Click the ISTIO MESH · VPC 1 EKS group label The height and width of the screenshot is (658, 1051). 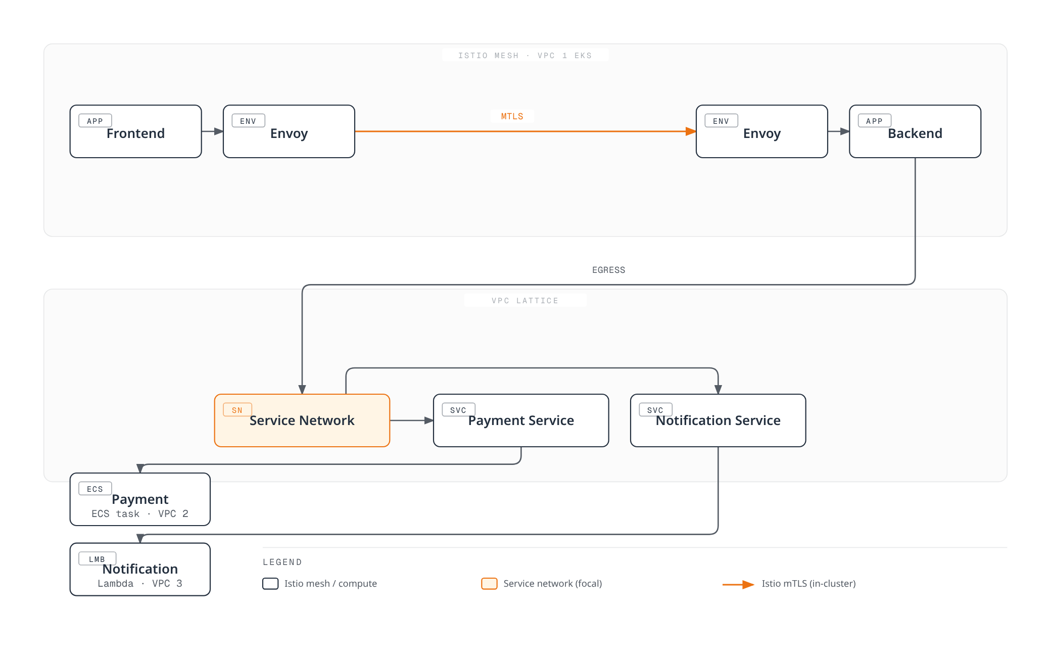[525, 56]
